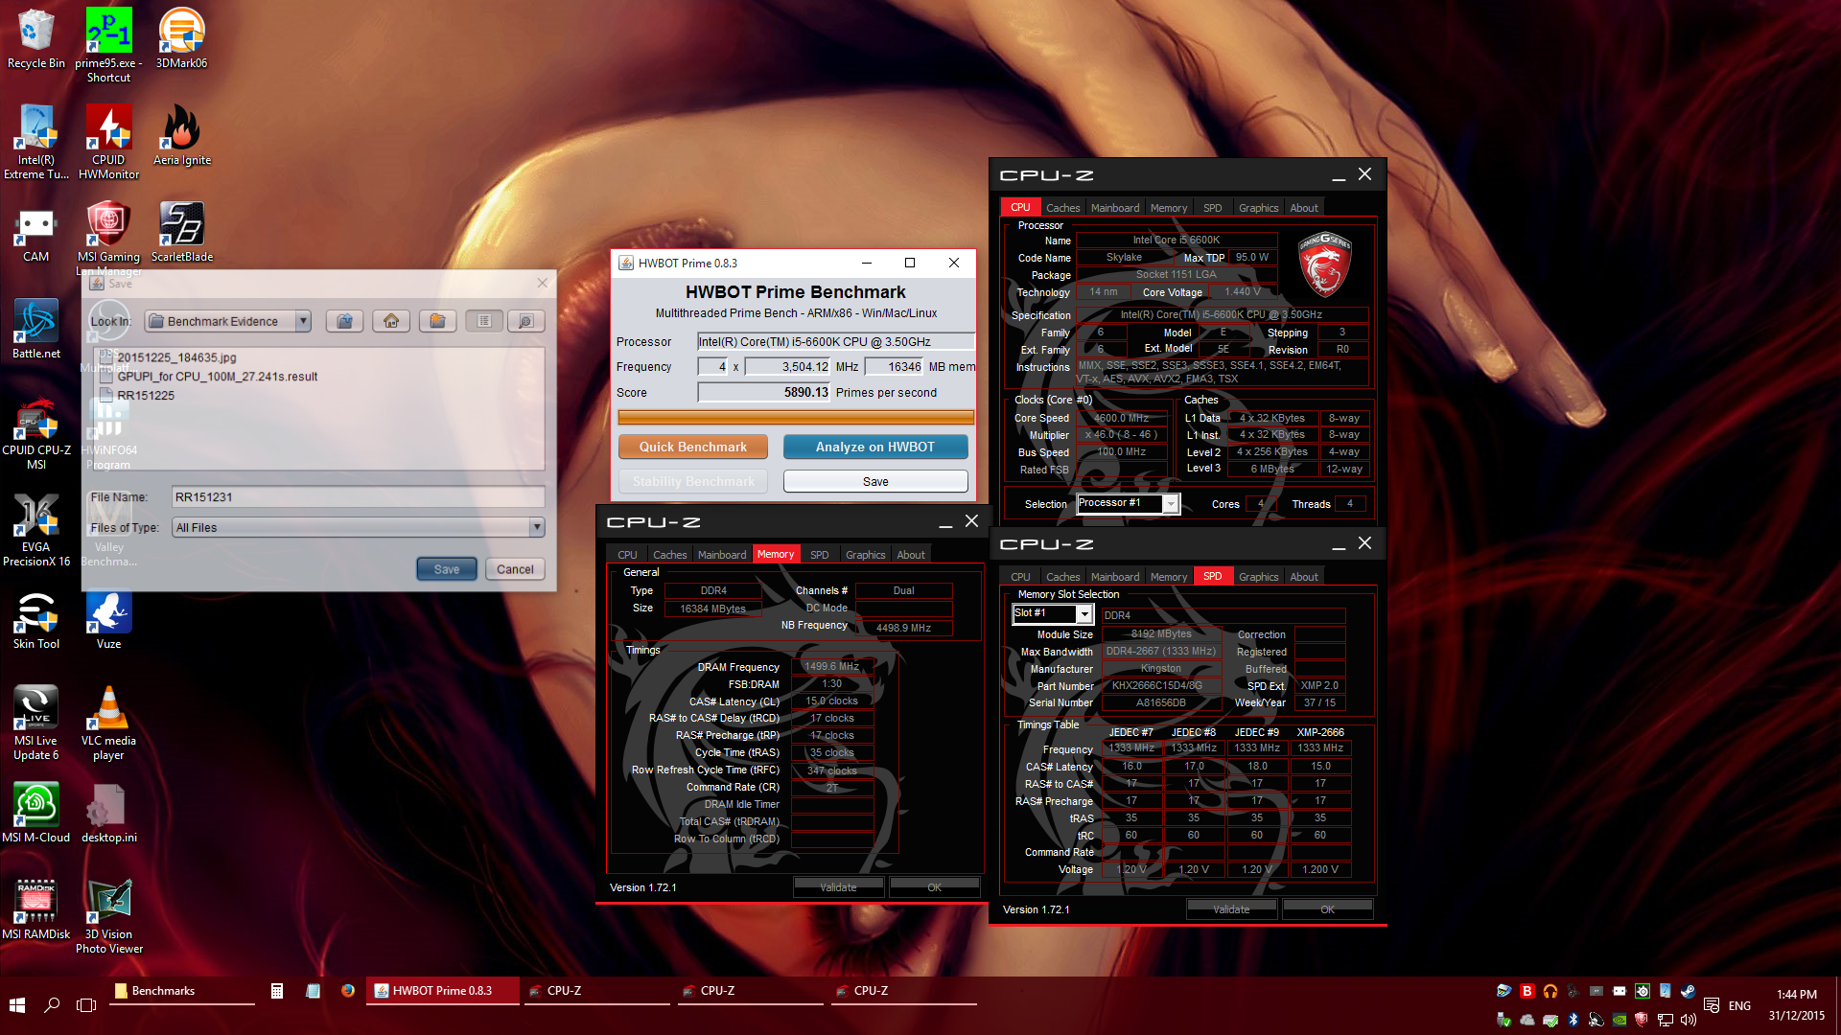The width and height of the screenshot is (1841, 1035).
Task: Click the HWBOT Processor name field
Action: pos(835,342)
